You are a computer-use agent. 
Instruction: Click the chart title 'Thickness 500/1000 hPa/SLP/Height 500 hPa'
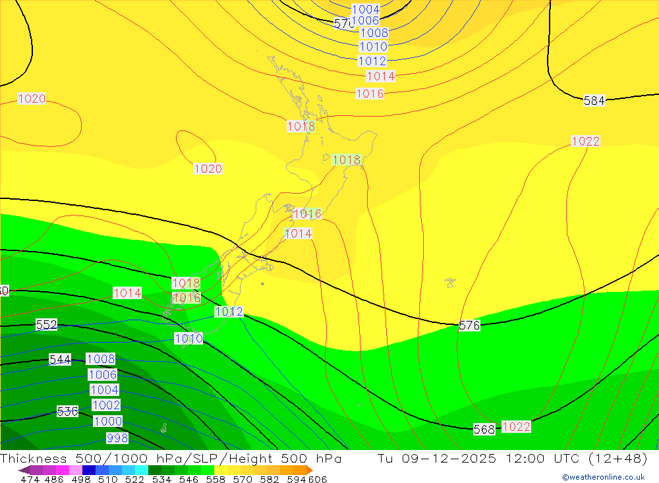pyautogui.click(x=171, y=458)
